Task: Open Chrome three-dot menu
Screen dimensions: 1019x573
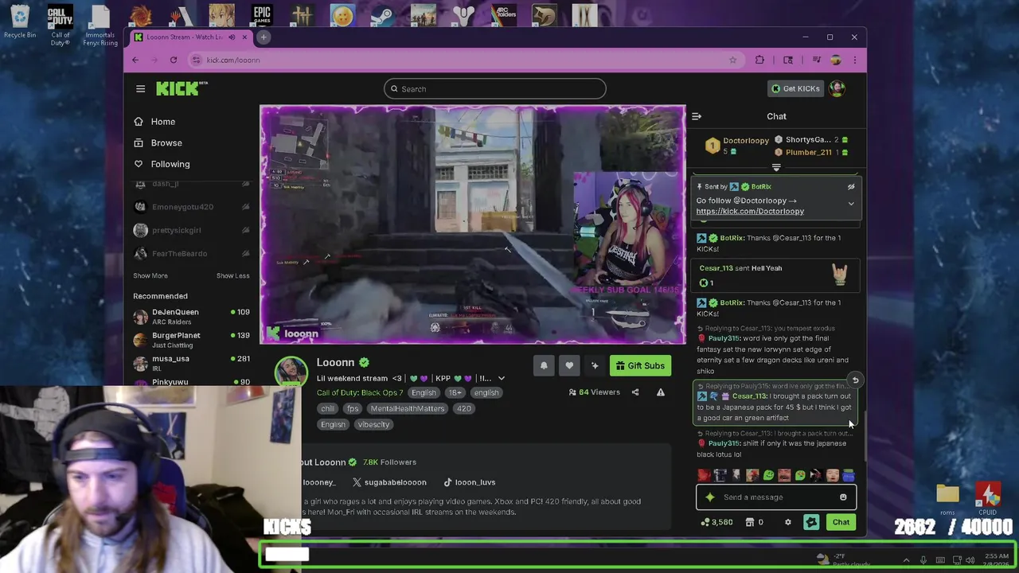Action: 855,60
